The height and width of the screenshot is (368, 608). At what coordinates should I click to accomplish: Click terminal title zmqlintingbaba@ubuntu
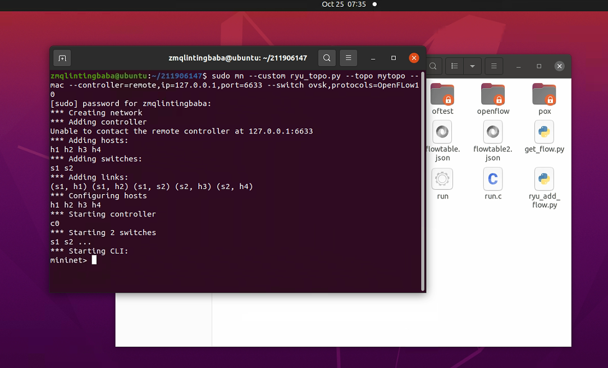(237, 58)
